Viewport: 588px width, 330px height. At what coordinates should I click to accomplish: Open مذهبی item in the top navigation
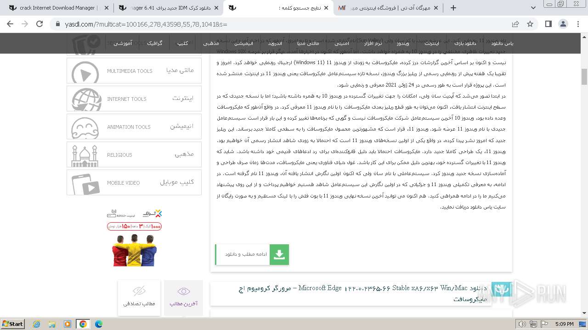tap(211, 43)
